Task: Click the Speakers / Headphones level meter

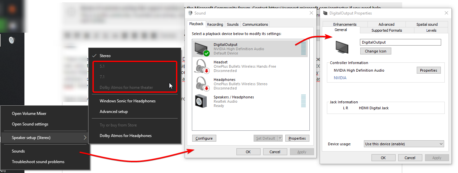Action: pyautogui.click(x=303, y=101)
